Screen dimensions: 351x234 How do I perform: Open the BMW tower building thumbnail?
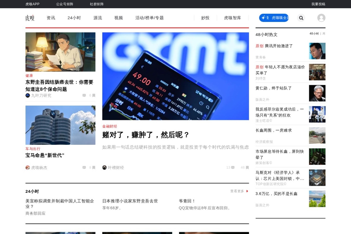pos(60,125)
